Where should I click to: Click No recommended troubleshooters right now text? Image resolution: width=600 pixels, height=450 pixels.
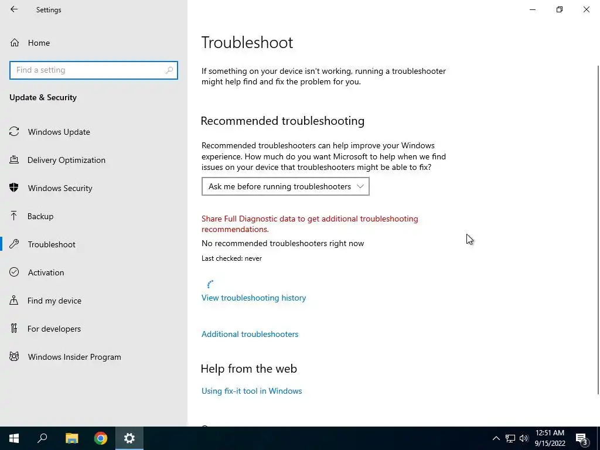point(283,243)
